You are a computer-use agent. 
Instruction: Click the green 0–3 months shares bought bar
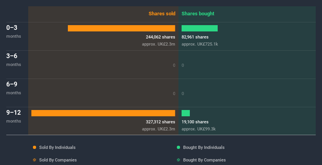coord(200,28)
